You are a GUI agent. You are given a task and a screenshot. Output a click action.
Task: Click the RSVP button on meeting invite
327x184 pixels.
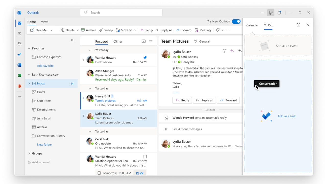140,173
